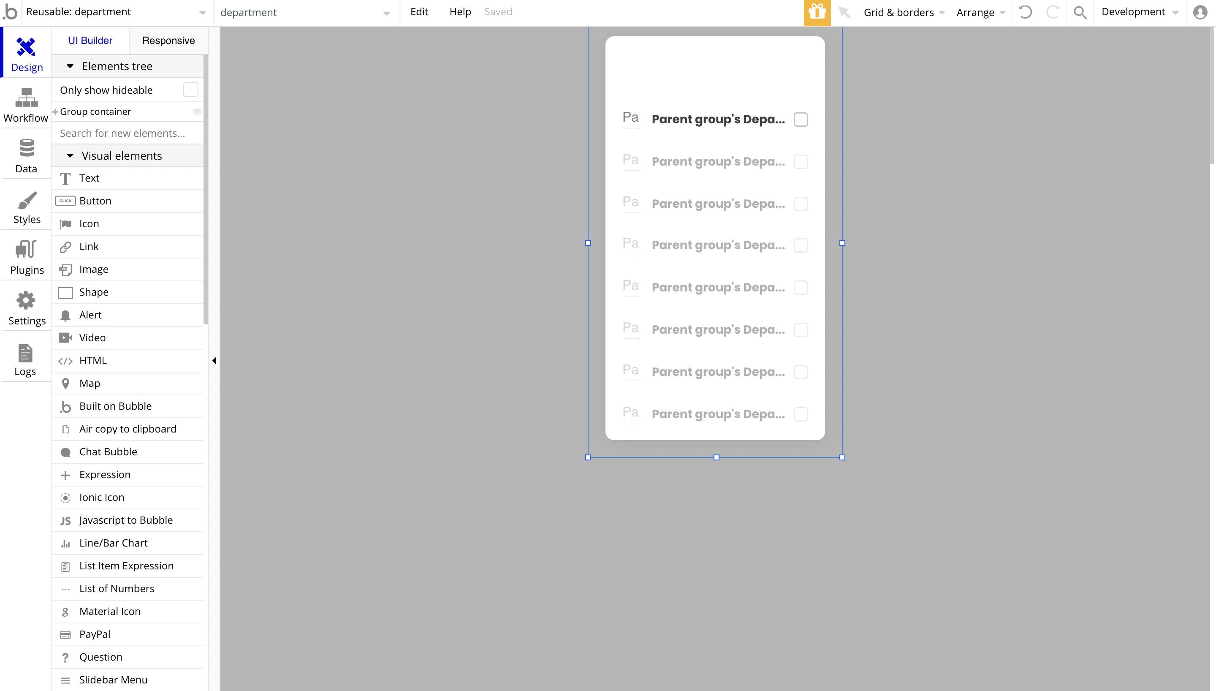
Task: Open the Grid & borders dropdown
Action: tap(904, 12)
